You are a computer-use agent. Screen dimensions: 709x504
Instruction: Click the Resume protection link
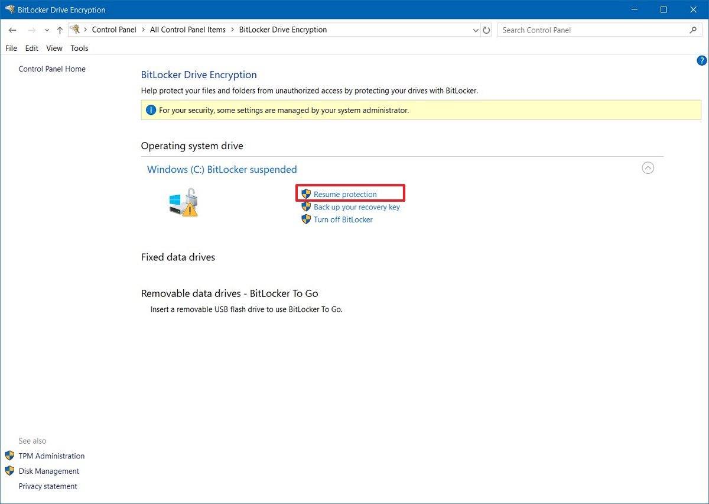point(346,194)
